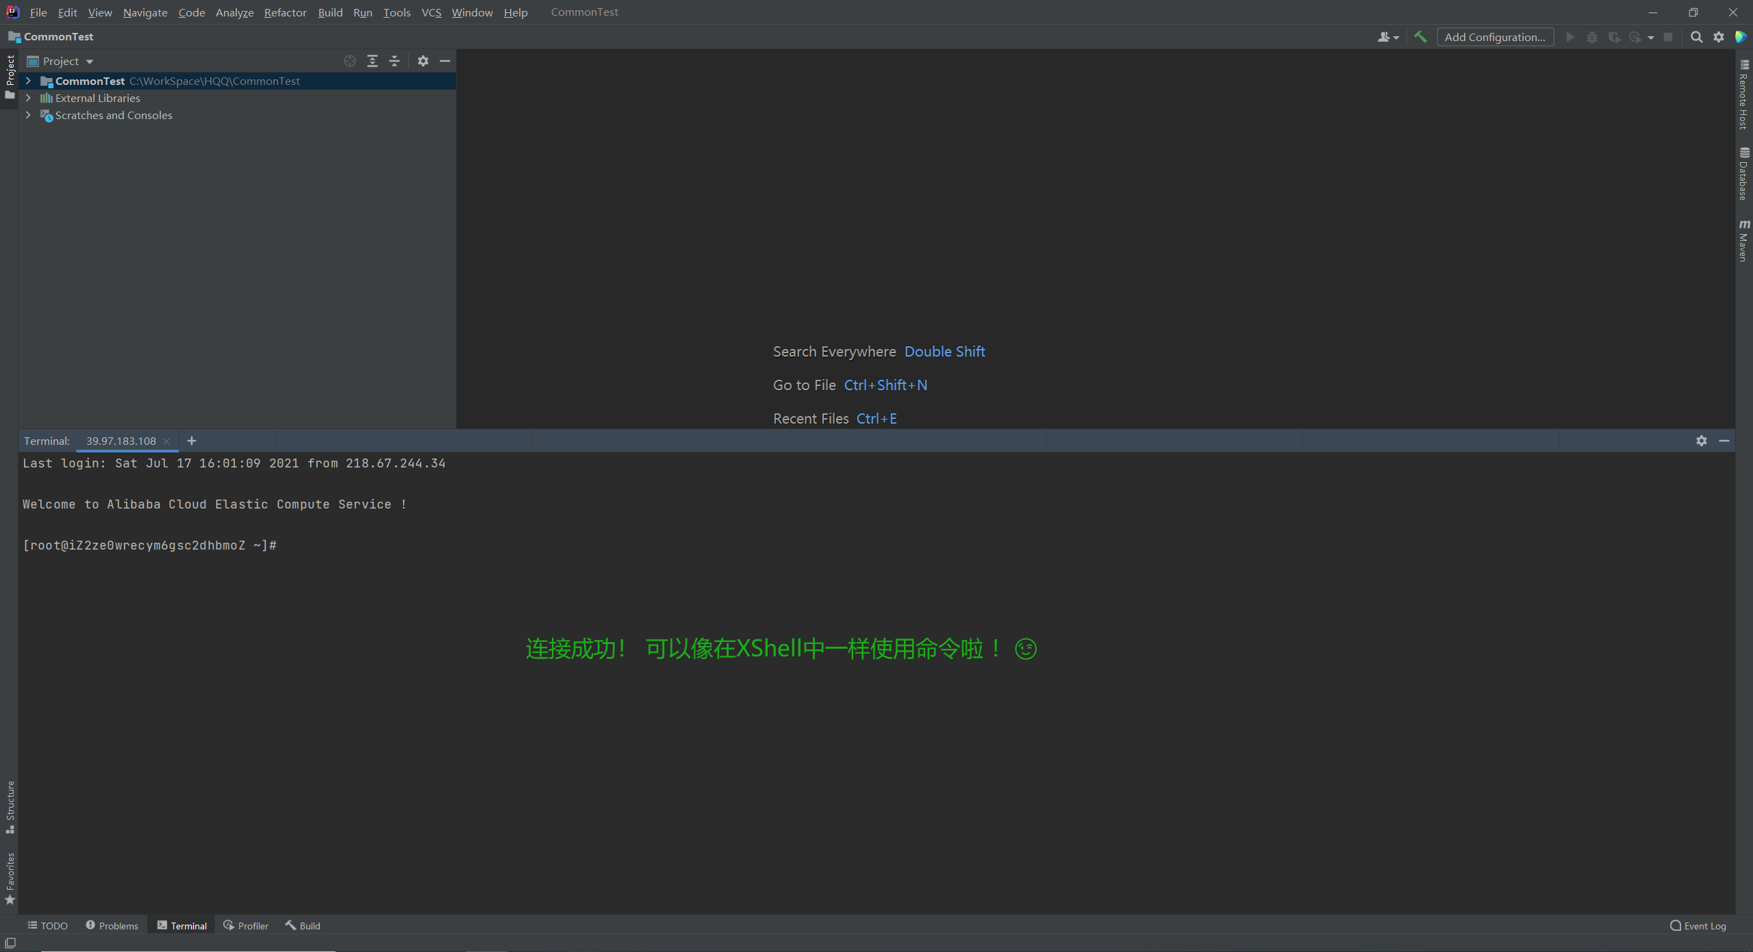This screenshot has height=952, width=1753.
Task: Add a new terminal session tab
Action: [192, 441]
